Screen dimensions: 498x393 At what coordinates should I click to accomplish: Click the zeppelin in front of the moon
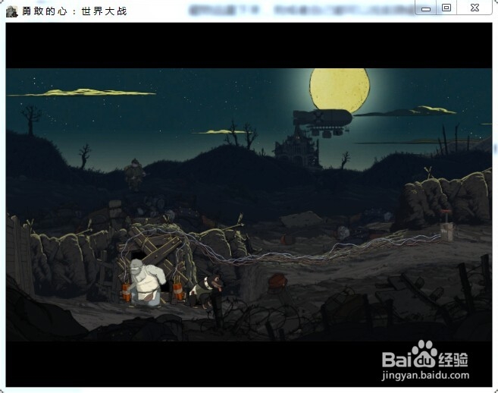click(x=323, y=122)
